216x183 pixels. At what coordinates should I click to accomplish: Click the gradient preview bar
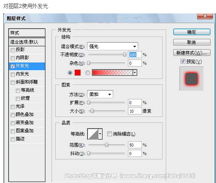pos(112,73)
